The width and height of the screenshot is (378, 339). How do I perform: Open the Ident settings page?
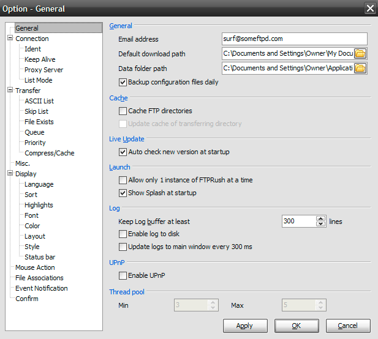coord(33,49)
